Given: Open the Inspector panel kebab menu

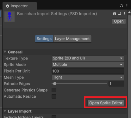Looking at the screenshot, I should click(x=127, y=6).
